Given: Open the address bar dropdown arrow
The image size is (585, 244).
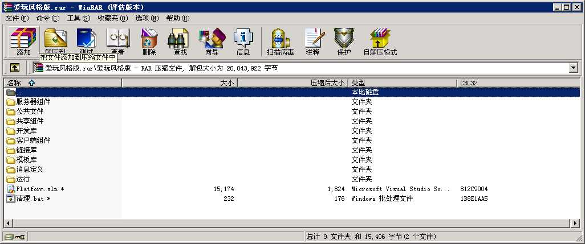Looking at the screenshot, I should 574,68.
